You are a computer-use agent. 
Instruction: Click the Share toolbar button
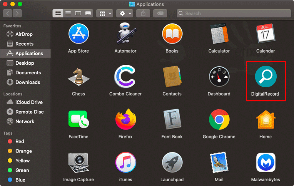tap(143, 13)
